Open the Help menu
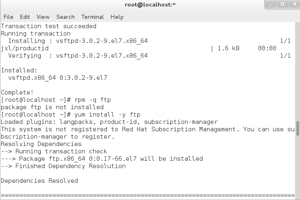 click(117, 17)
